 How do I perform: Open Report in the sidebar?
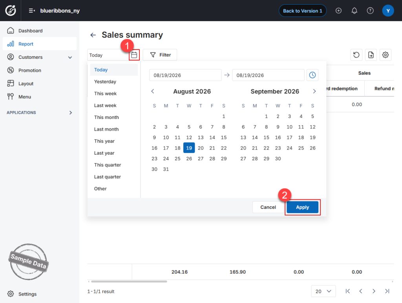(x=40, y=44)
